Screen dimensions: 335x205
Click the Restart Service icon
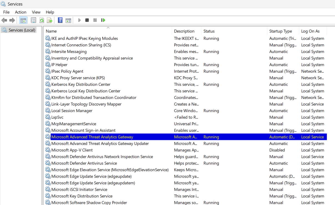pos(103,20)
